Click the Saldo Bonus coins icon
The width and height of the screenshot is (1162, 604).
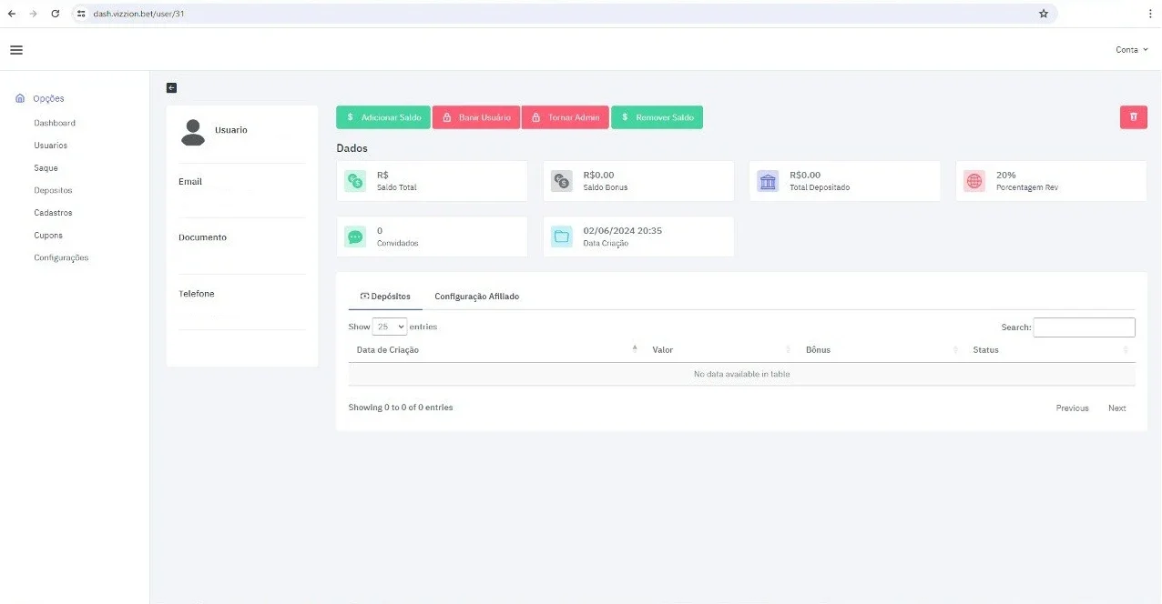(x=562, y=181)
